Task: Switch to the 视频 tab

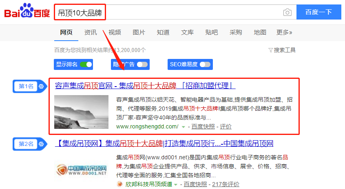Action: point(115,33)
